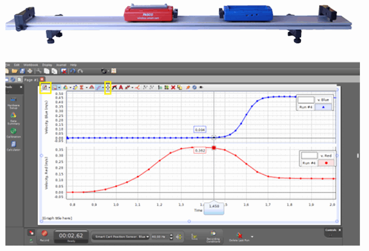Click the red Record button

click(44, 234)
